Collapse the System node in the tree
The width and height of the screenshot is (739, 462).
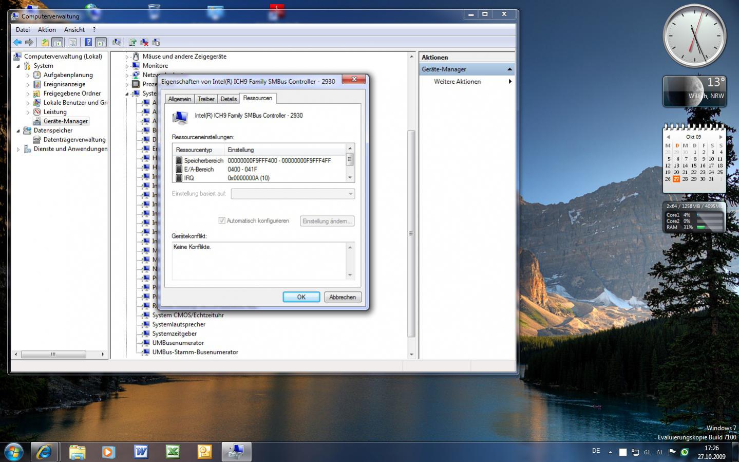[18, 66]
